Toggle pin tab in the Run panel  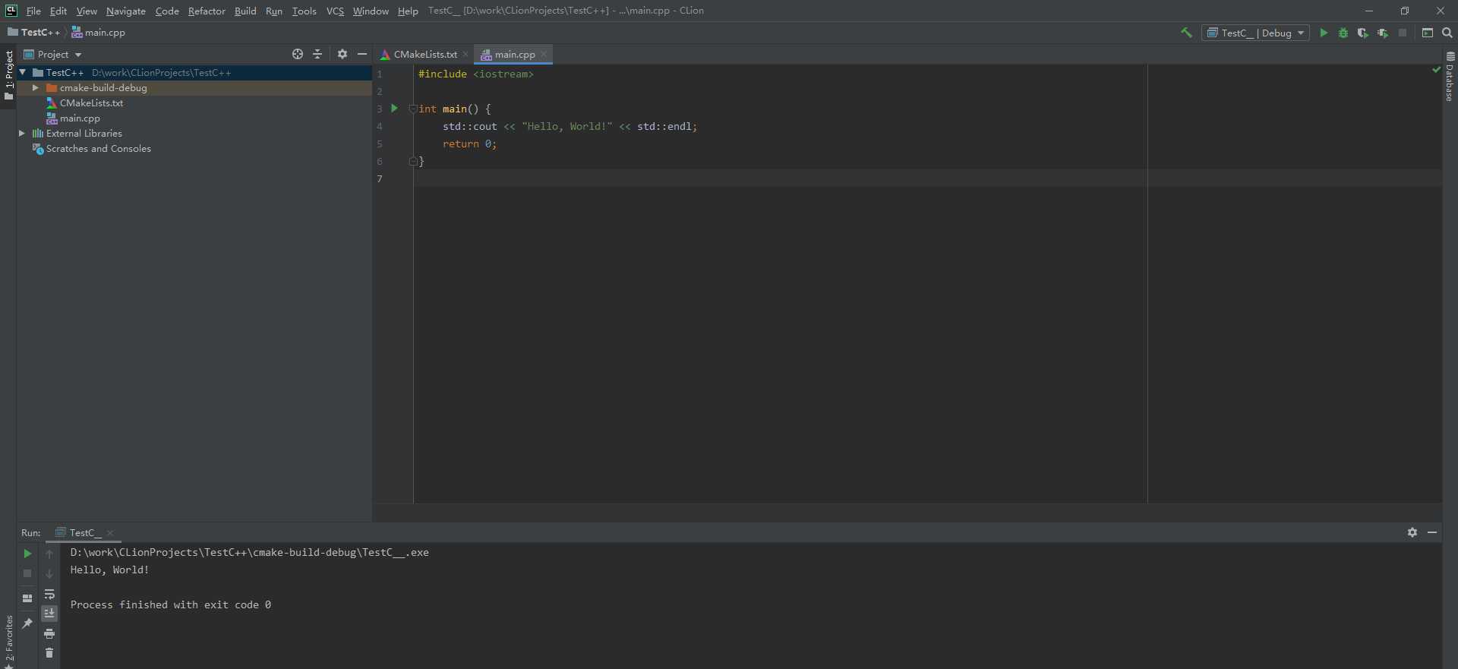(27, 623)
